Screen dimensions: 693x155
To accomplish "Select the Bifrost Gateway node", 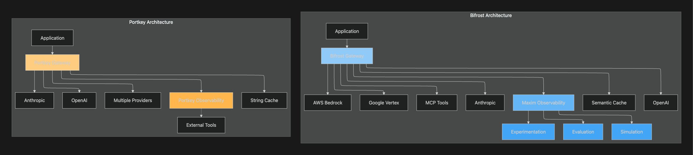I will click(x=347, y=56).
